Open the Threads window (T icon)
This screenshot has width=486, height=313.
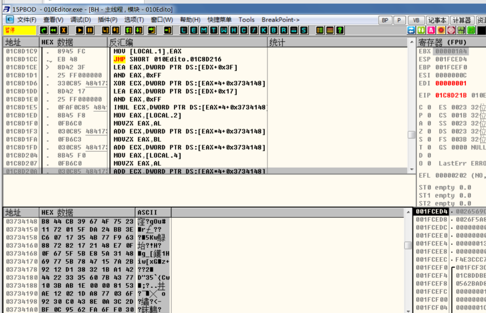(214, 30)
